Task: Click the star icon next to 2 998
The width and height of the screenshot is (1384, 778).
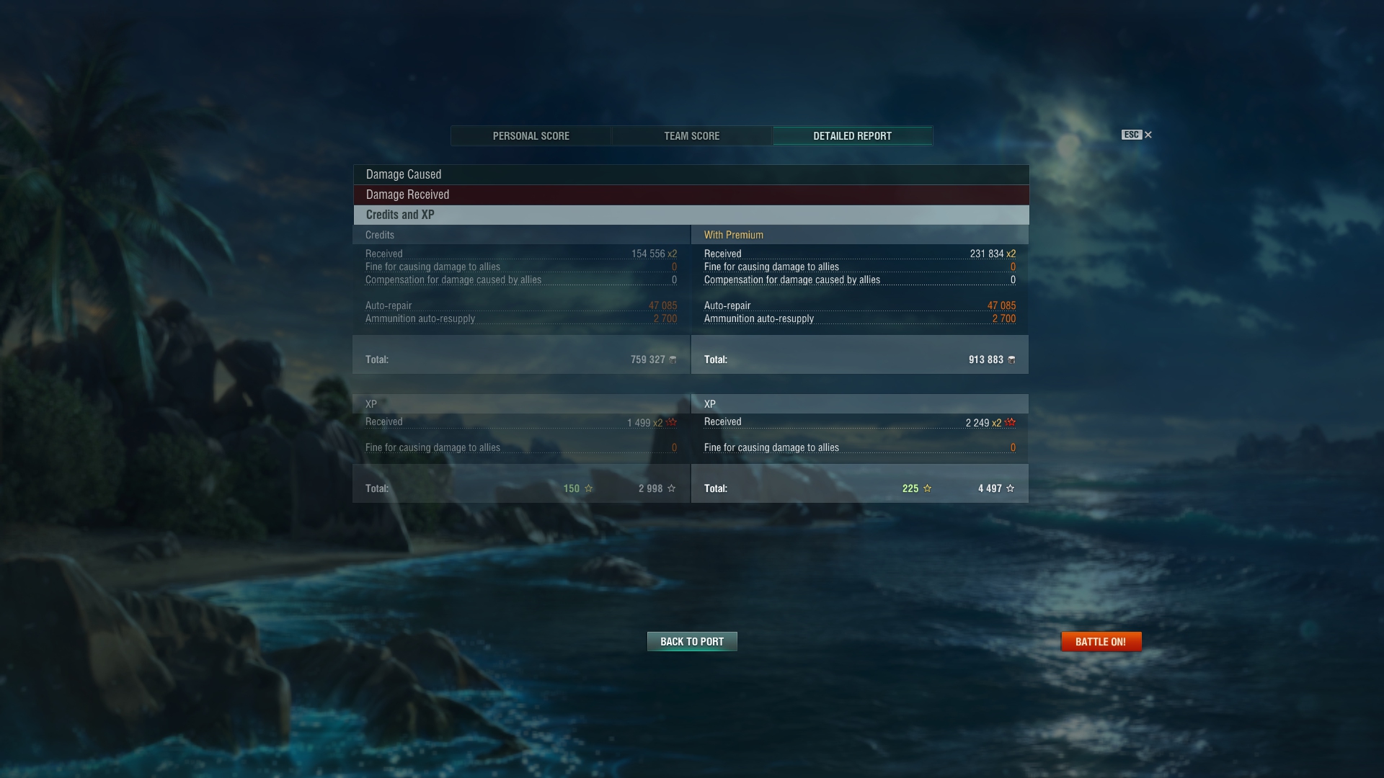Action: point(671,488)
